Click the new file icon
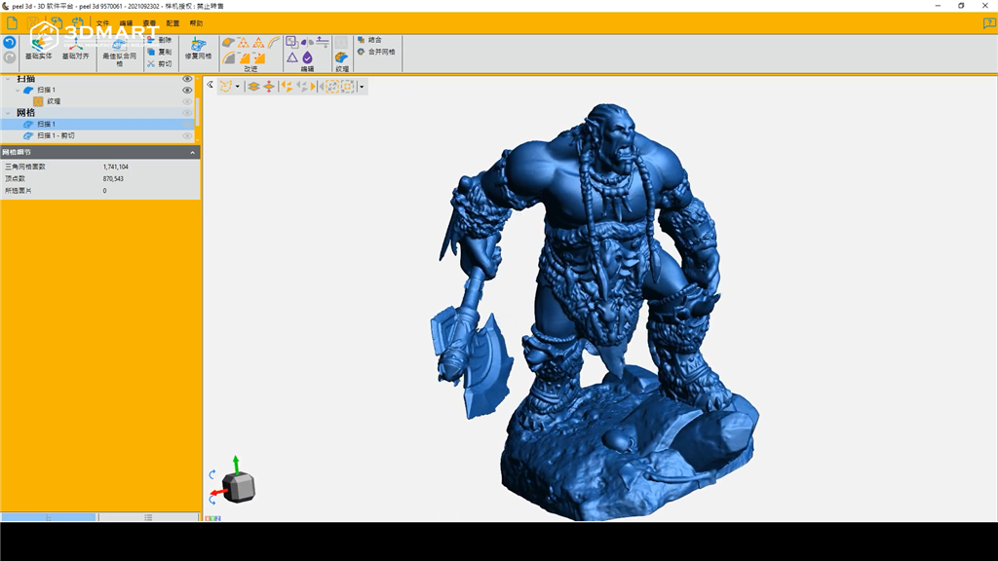Viewport: 998px width, 561px height. 10,21
